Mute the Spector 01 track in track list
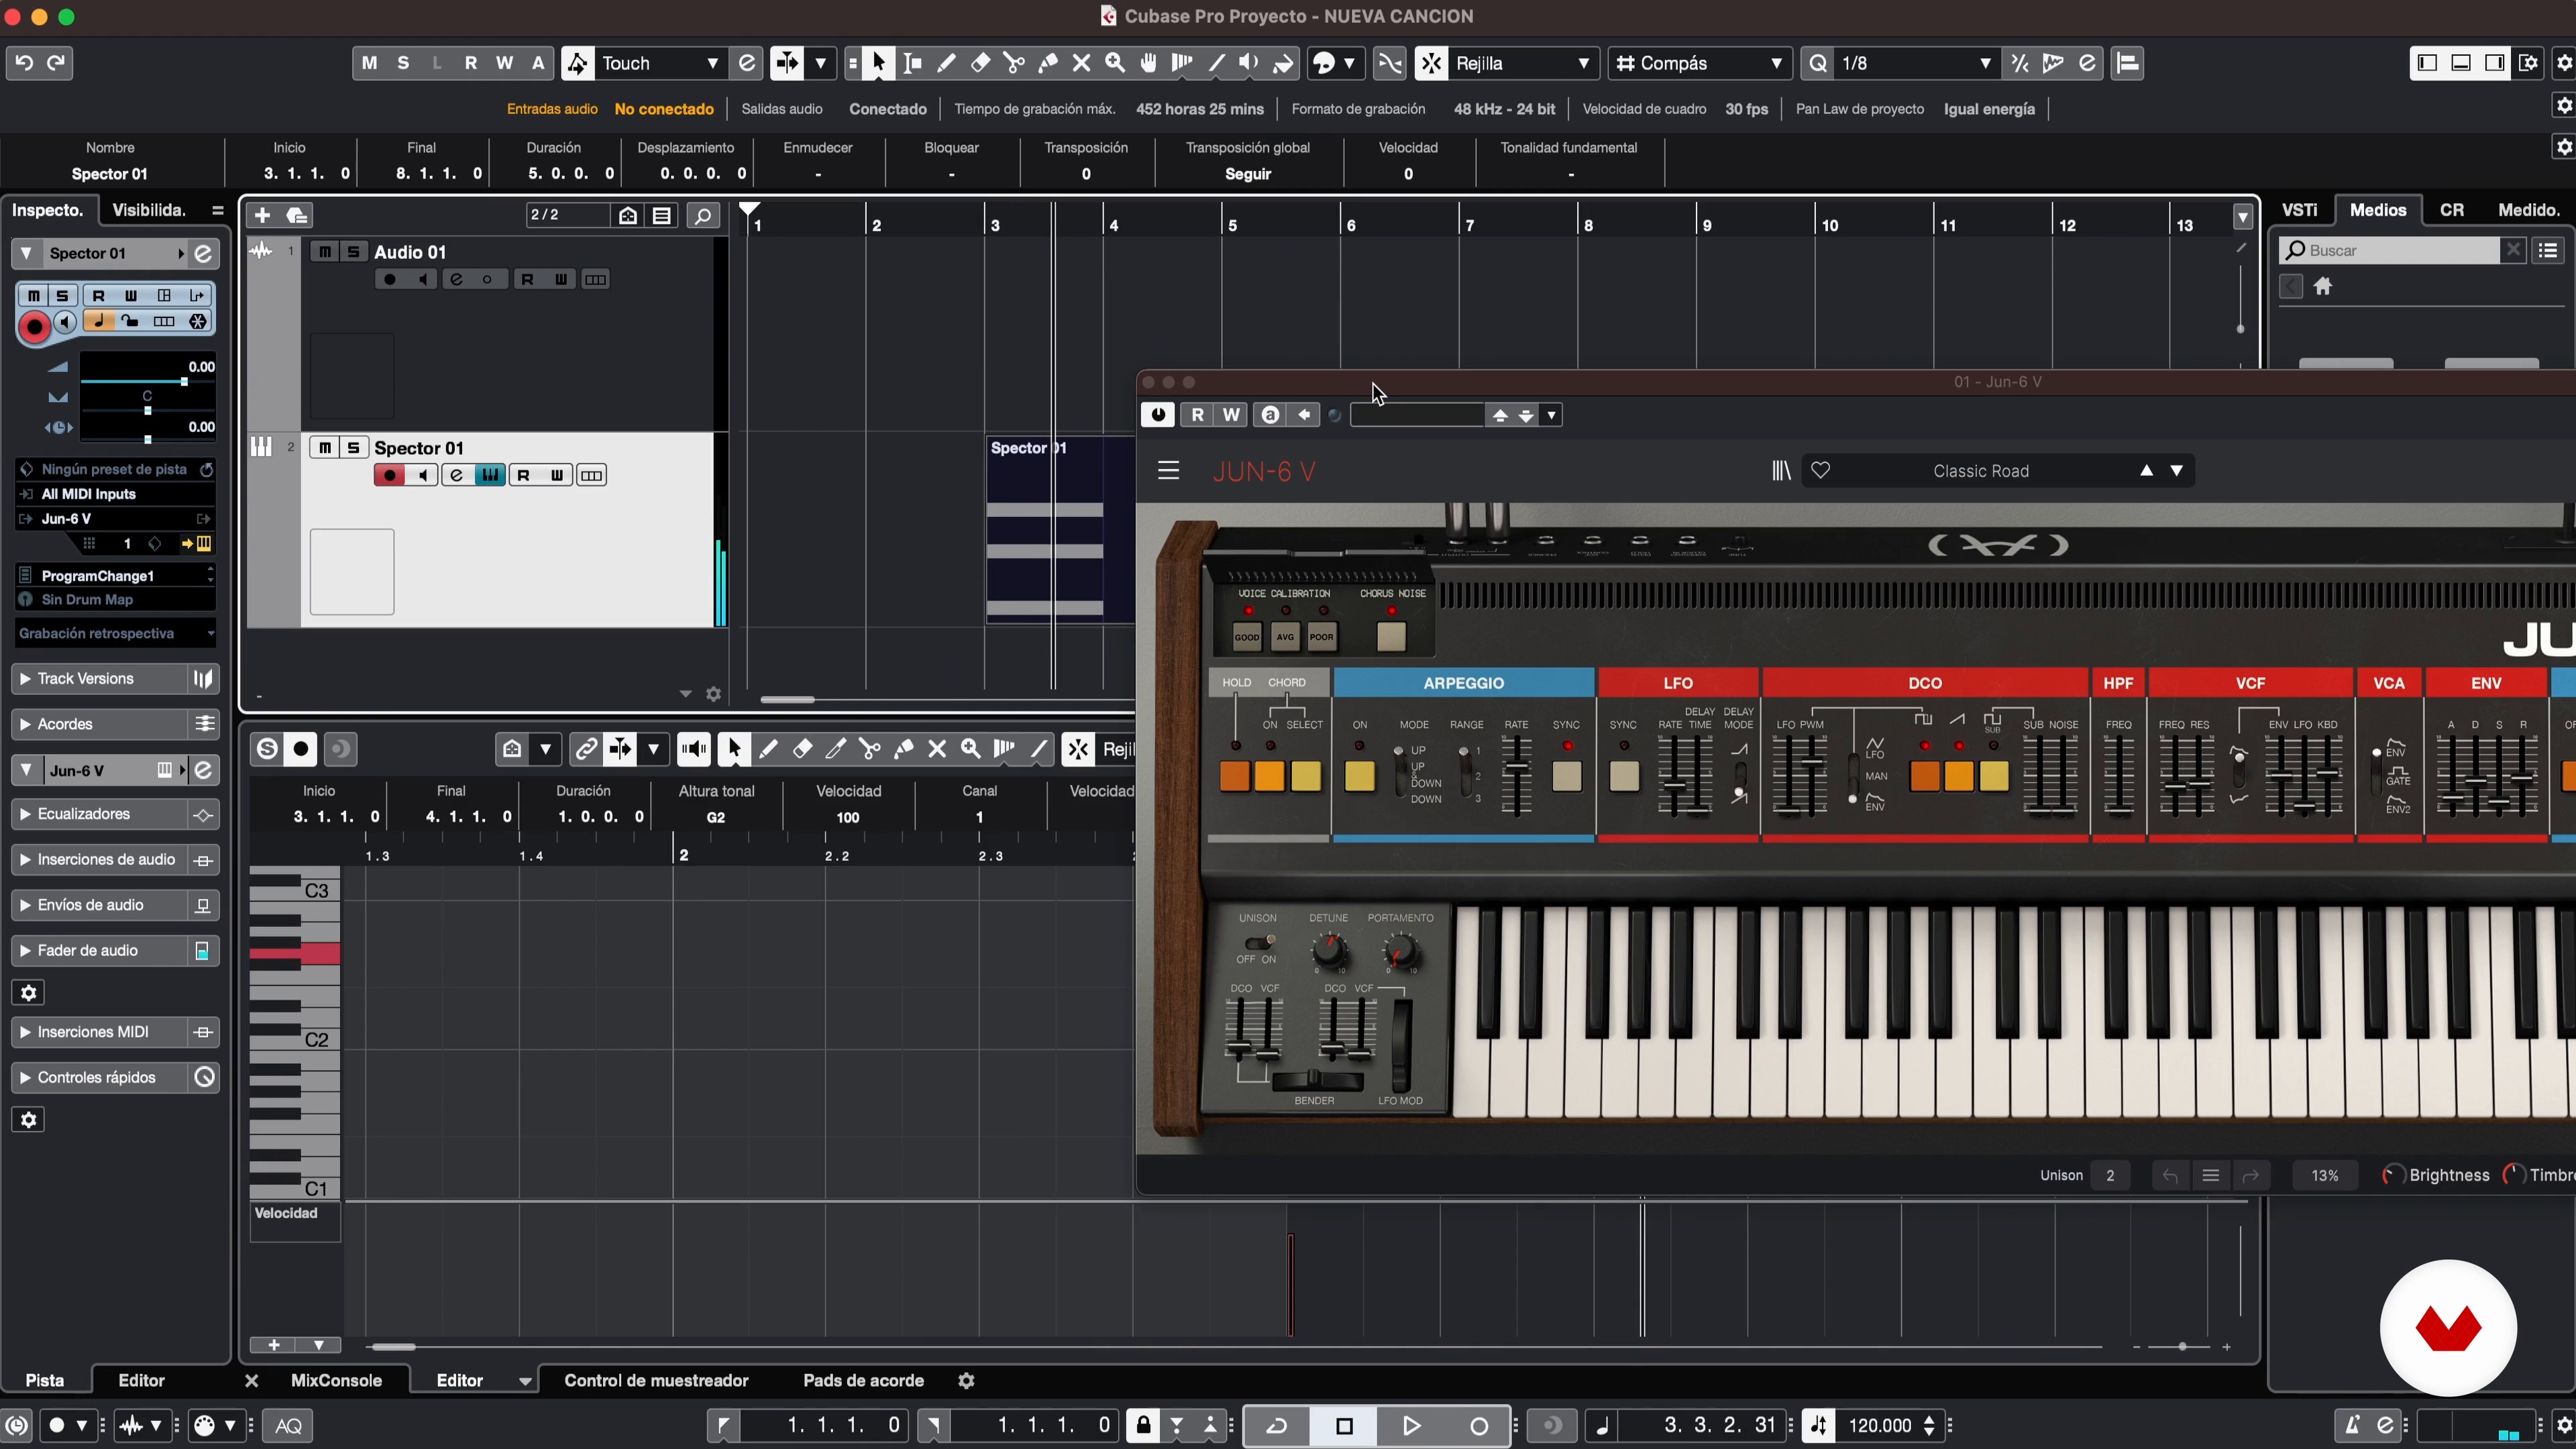This screenshot has width=2576, height=1449. [325, 448]
